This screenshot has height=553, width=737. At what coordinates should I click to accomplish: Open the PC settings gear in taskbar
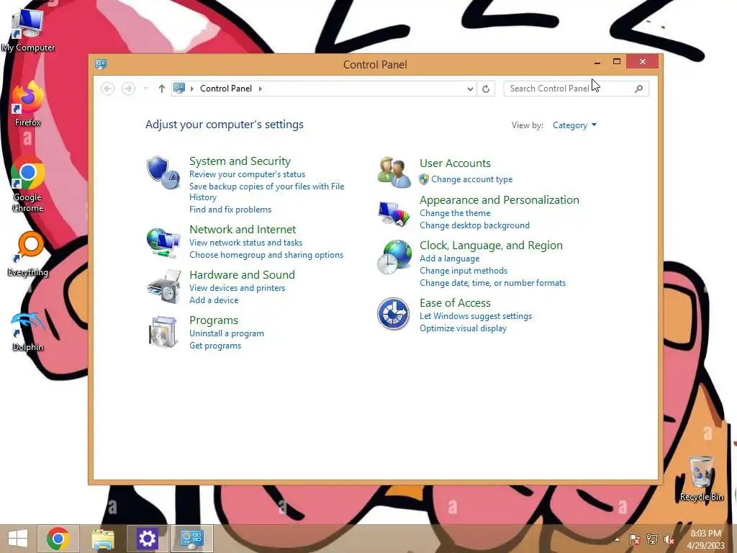(x=147, y=539)
